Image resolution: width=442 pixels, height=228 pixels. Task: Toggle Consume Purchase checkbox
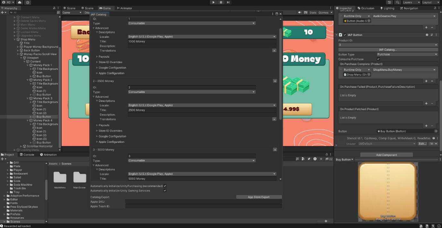point(378,59)
